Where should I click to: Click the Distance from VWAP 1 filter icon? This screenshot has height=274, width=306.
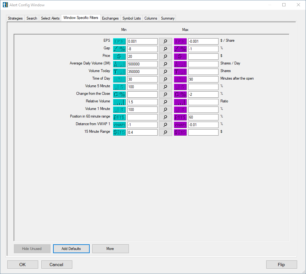click(x=119, y=125)
